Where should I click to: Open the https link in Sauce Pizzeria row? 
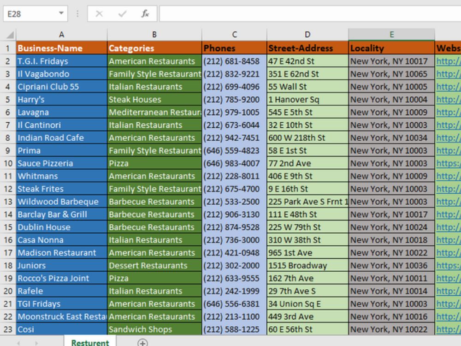[448, 163]
